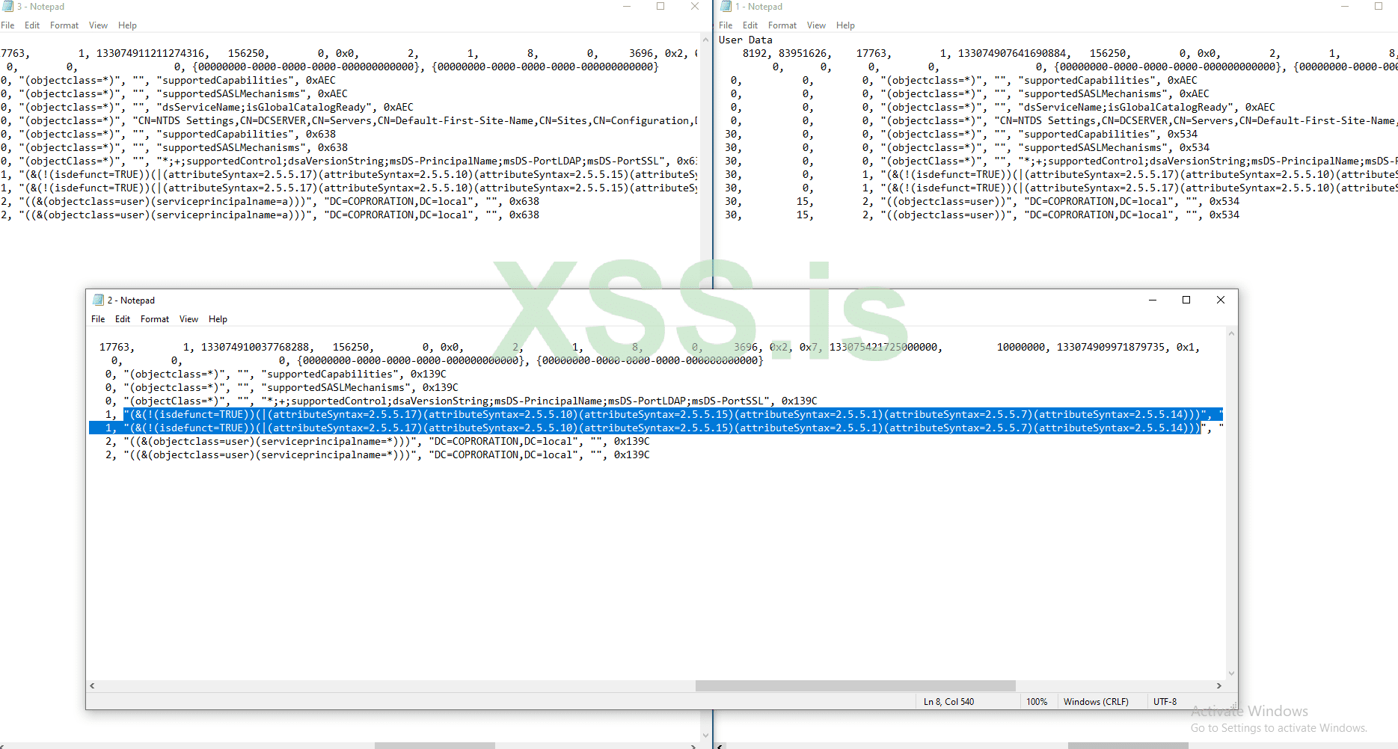This screenshot has width=1398, height=749.
Task: Click down scroll arrow in 2 - Notepad
Action: click(x=1231, y=674)
